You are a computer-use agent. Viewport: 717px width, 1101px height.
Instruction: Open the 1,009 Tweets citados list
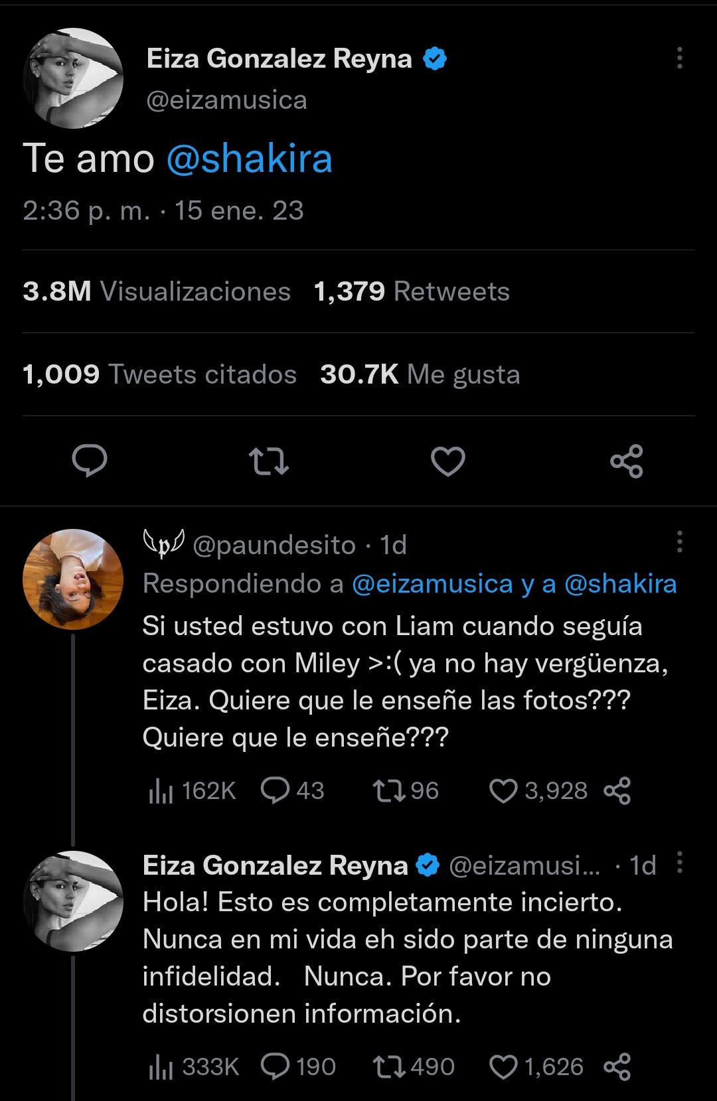pyautogui.click(x=159, y=374)
